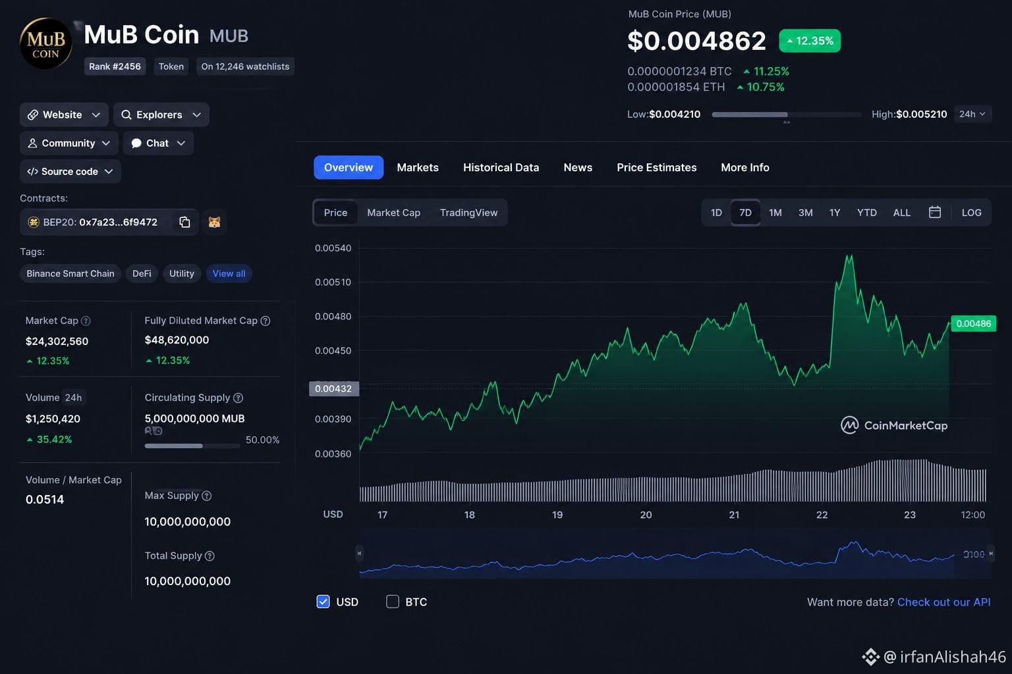Image resolution: width=1012 pixels, height=674 pixels.
Task: Toggle LOG scale on chart
Action: tap(971, 213)
